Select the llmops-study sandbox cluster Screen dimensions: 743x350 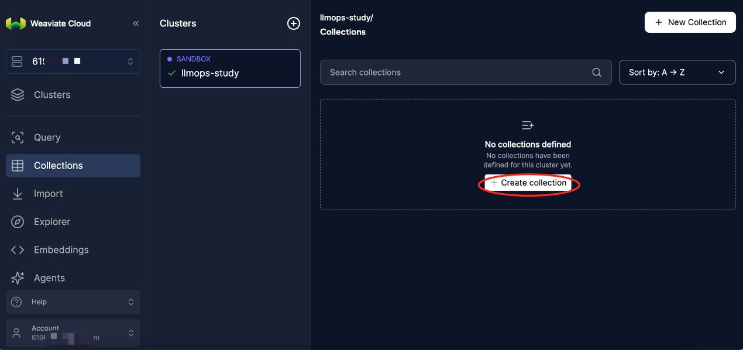(x=230, y=68)
